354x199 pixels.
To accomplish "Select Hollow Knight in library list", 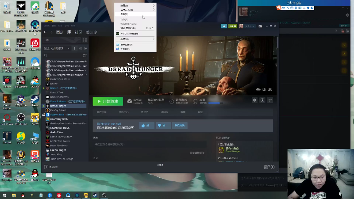I will (64, 150).
